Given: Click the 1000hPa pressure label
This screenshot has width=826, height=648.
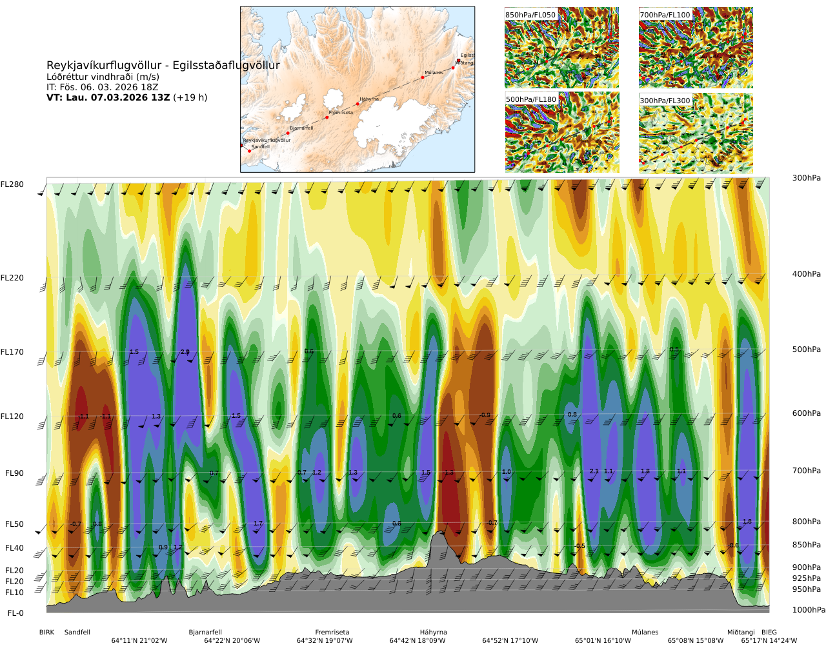Looking at the screenshot, I should click(x=809, y=610).
